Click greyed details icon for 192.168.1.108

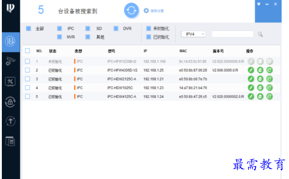coord(260,61)
